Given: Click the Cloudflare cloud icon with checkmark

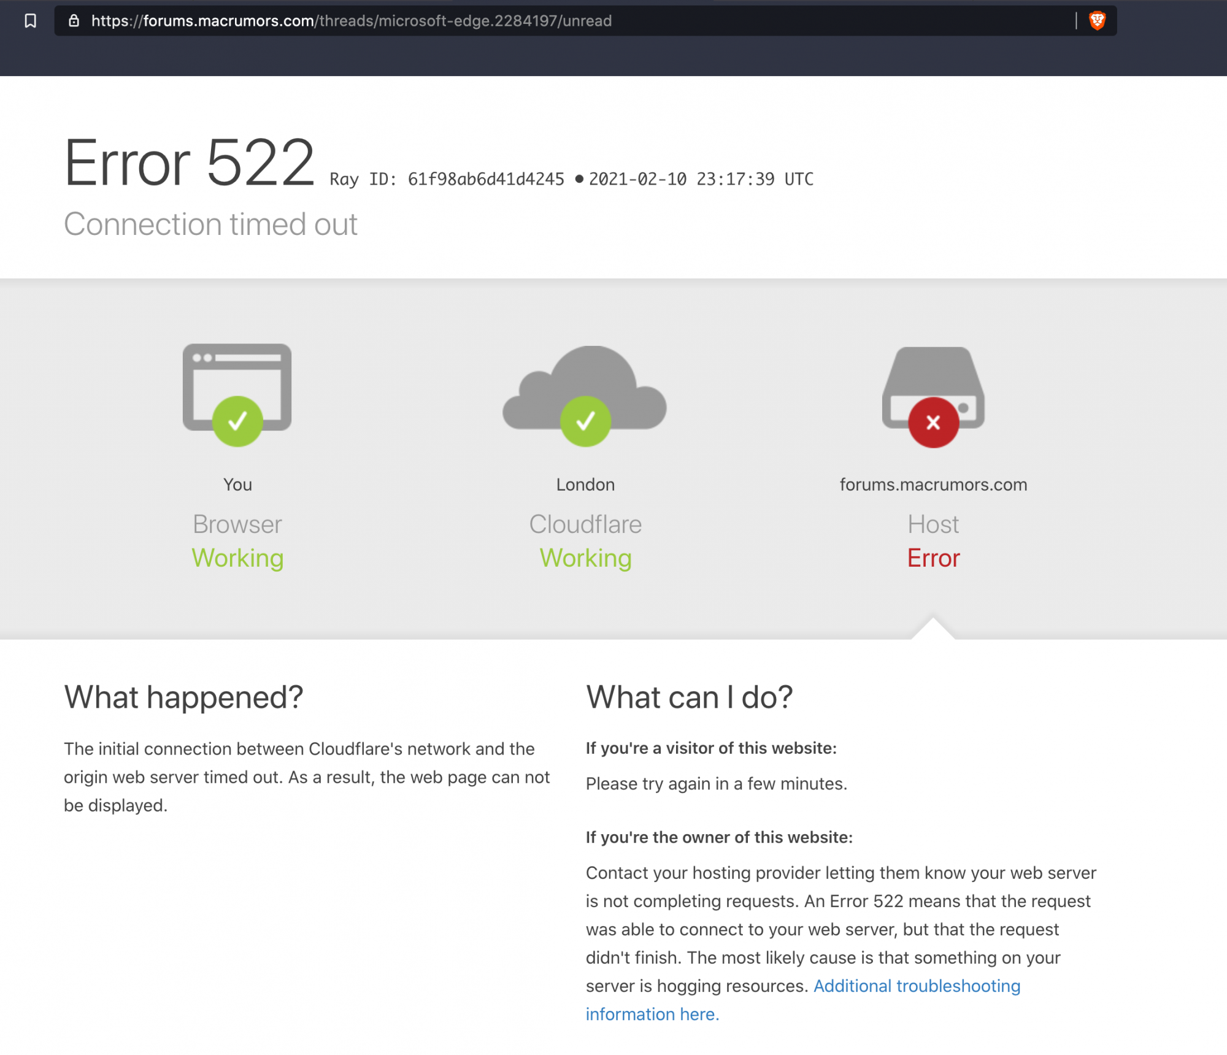Looking at the screenshot, I should (x=585, y=396).
